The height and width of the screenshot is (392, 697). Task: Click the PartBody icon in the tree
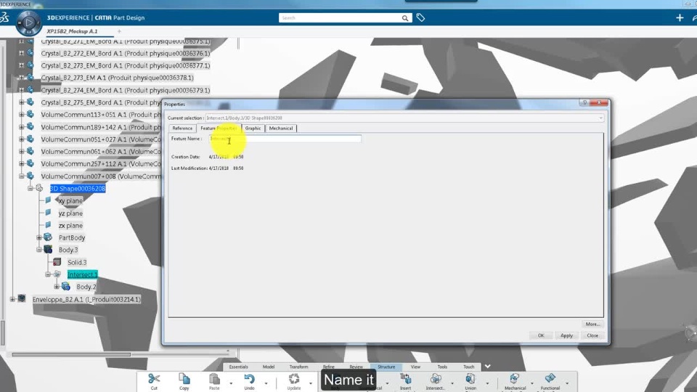point(48,237)
